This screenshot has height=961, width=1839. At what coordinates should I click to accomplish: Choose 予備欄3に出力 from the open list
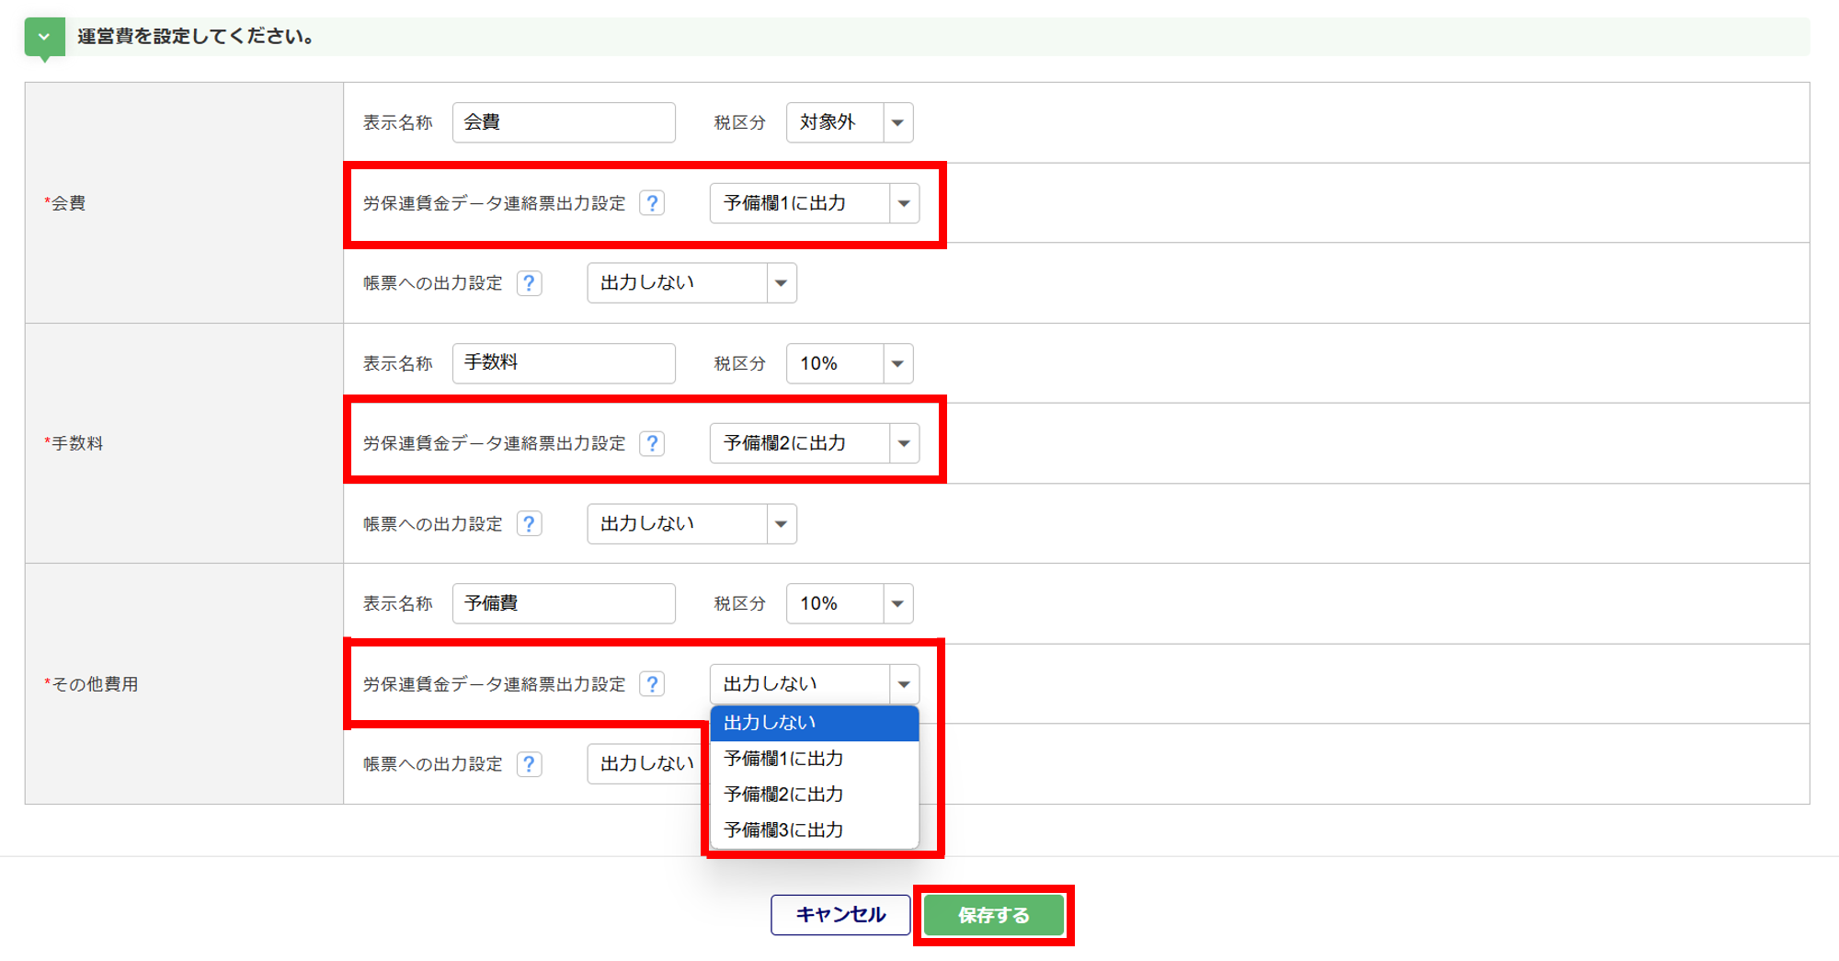814,829
